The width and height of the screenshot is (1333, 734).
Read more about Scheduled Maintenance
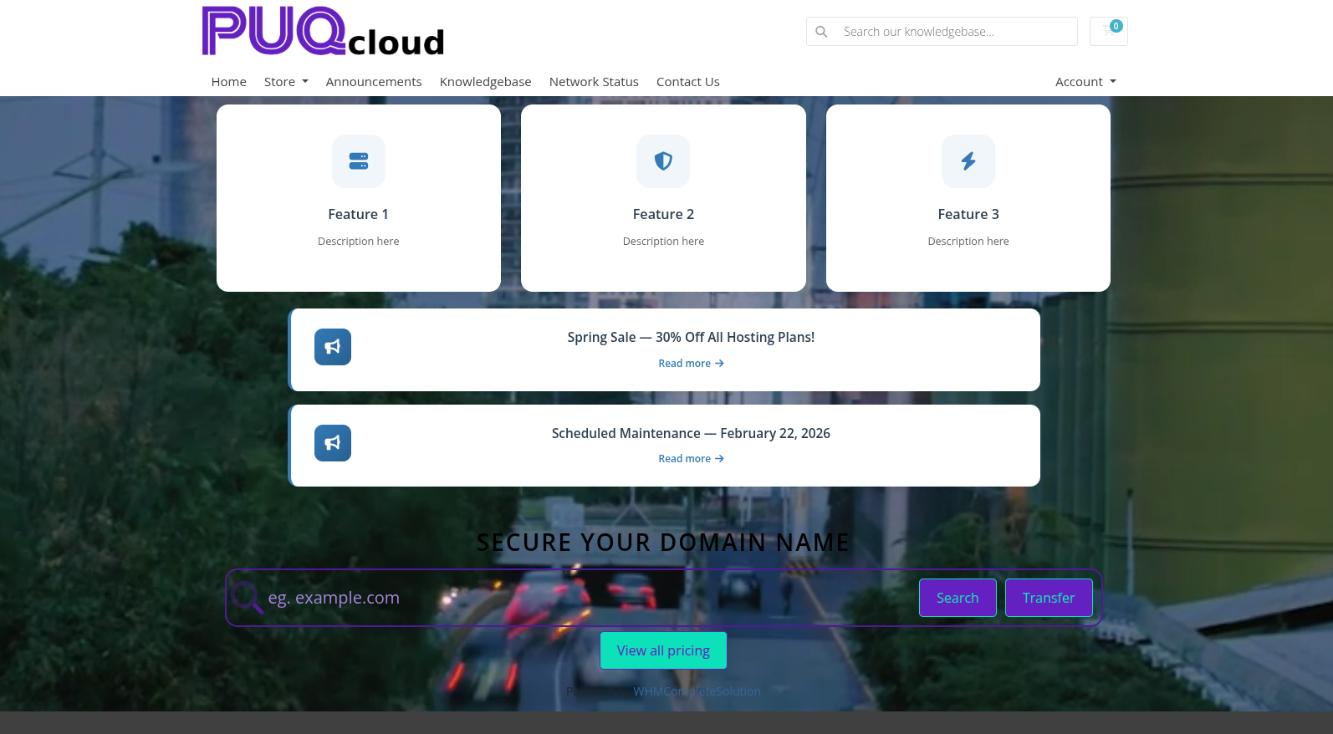pyautogui.click(x=691, y=459)
